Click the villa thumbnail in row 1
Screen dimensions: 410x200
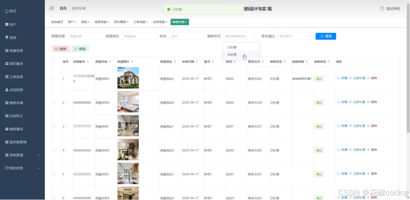128,78
